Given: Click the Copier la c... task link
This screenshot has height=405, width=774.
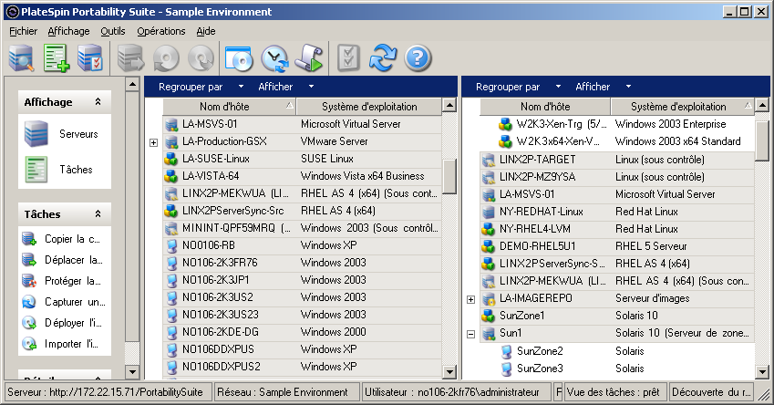Looking at the screenshot, I should point(72,239).
